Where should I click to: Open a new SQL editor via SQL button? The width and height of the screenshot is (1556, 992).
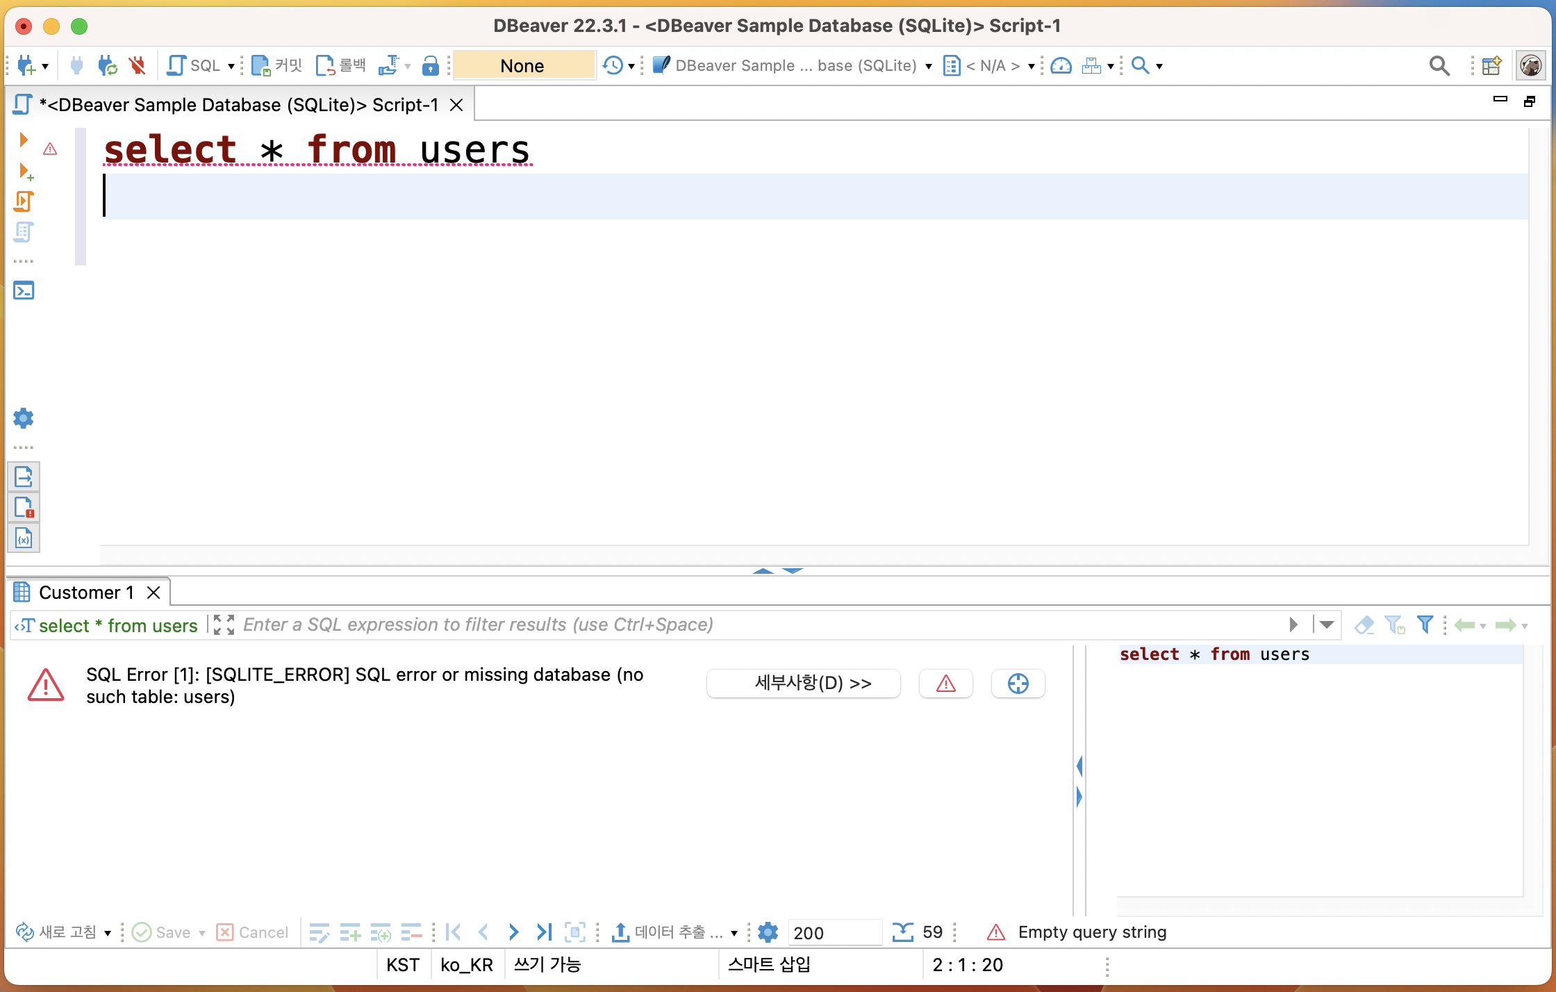pos(194,65)
